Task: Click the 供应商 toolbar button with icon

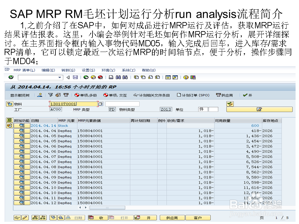Action: coord(225,95)
